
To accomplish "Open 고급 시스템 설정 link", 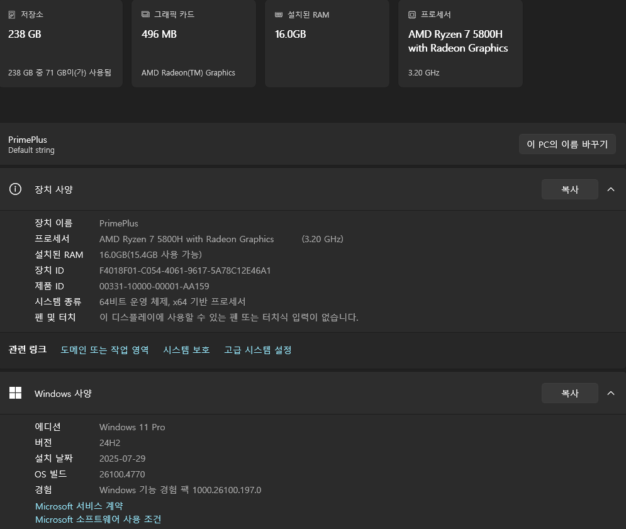I will click(257, 350).
